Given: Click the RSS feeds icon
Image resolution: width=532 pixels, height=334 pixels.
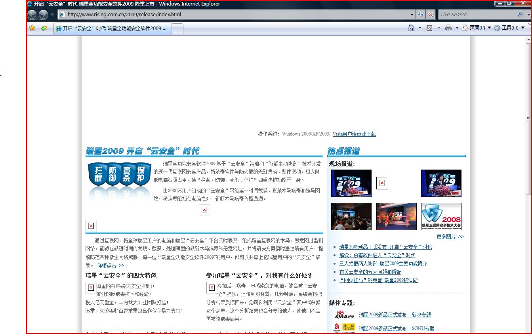Looking at the screenshot, I should coord(429,28).
